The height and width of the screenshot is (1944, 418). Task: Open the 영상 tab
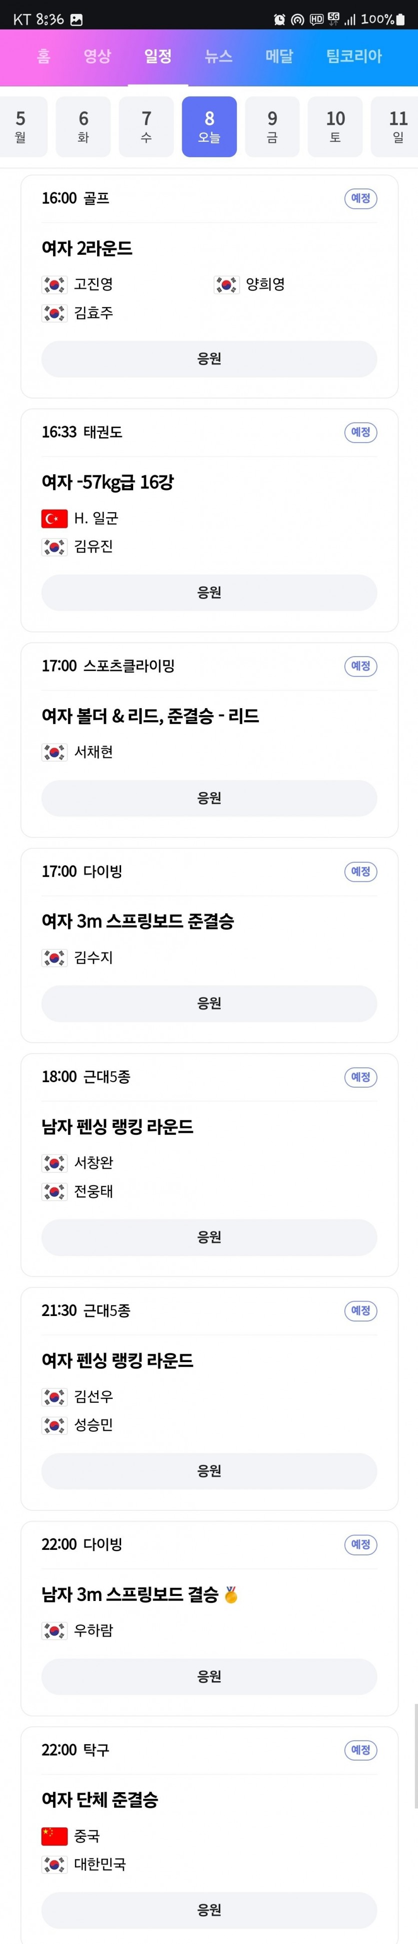[x=97, y=56]
